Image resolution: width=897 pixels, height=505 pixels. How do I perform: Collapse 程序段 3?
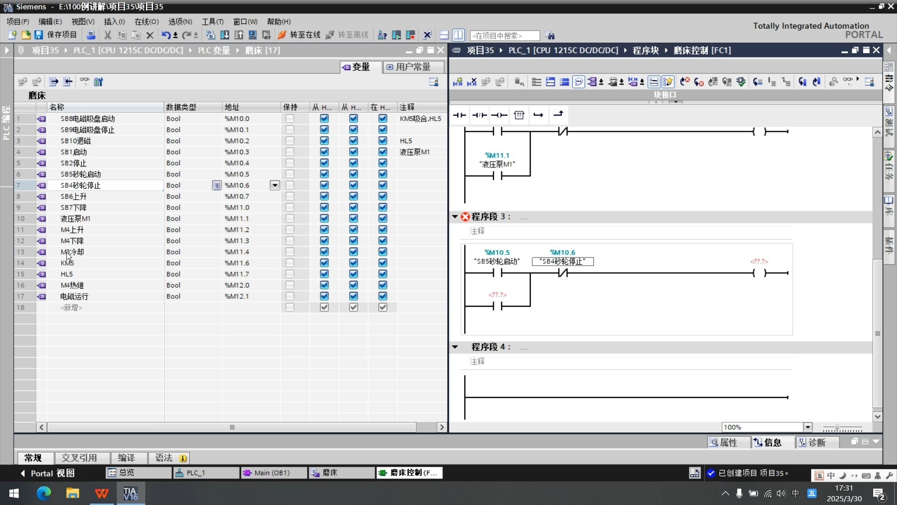coord(455,217)
